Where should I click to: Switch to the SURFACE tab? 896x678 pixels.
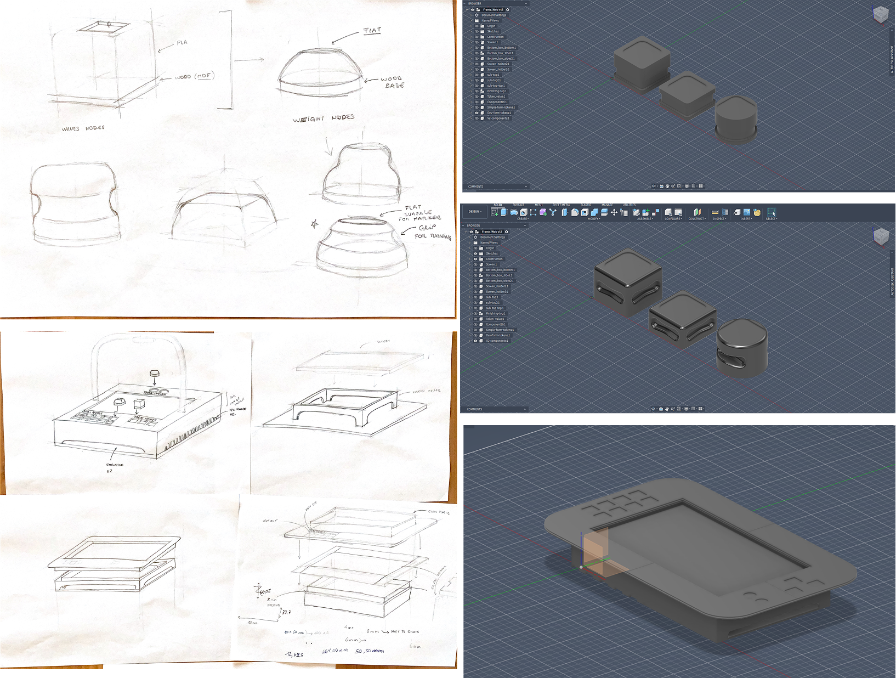click(x=518, y=205)
